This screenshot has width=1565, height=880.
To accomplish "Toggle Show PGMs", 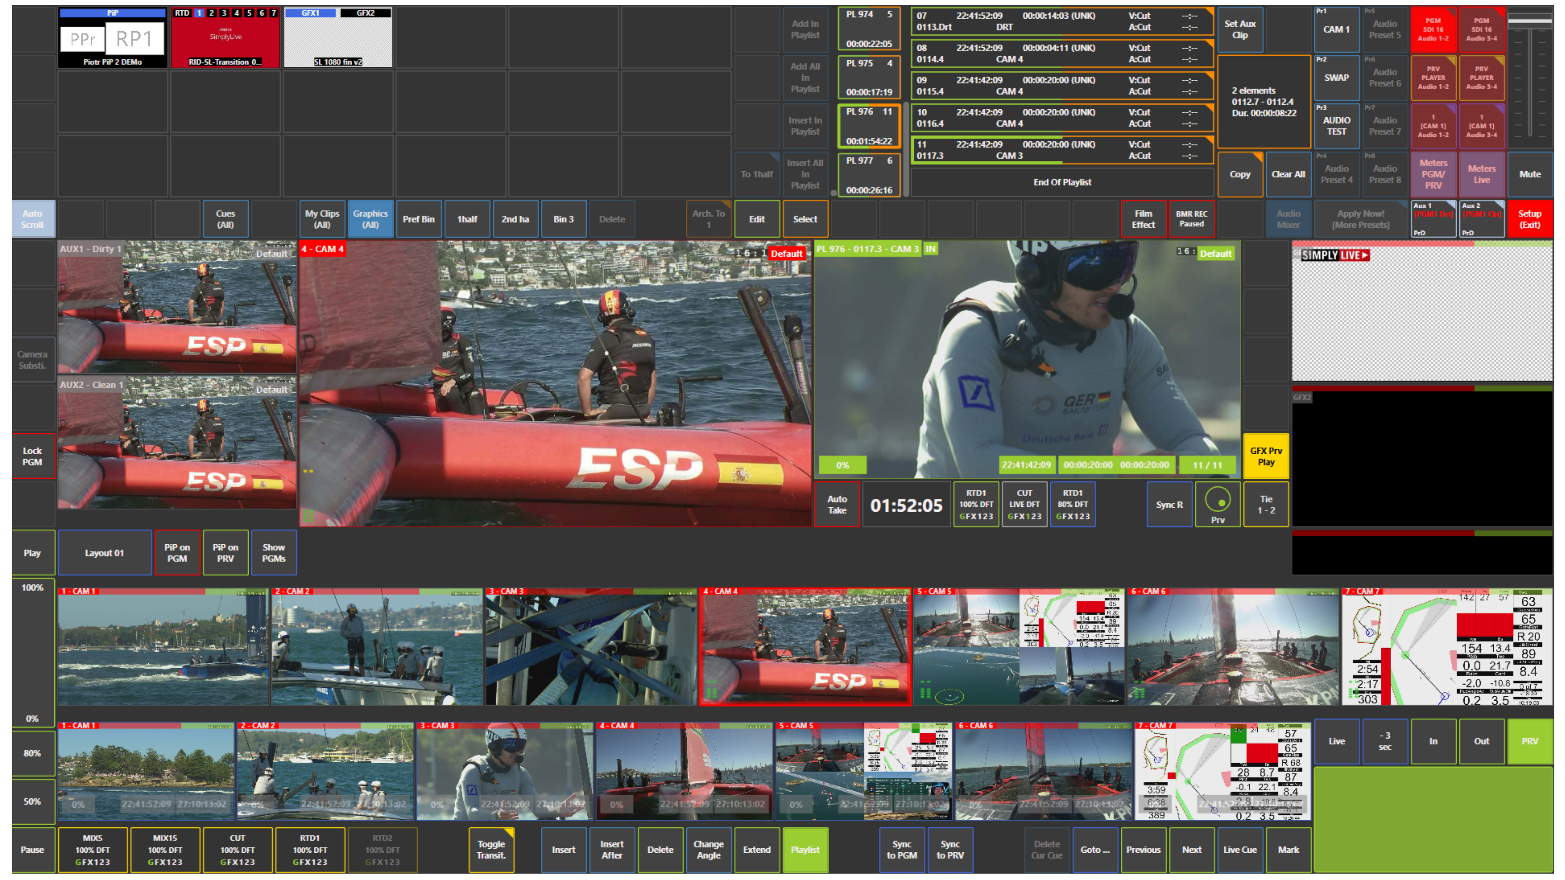I will (274, 553).
